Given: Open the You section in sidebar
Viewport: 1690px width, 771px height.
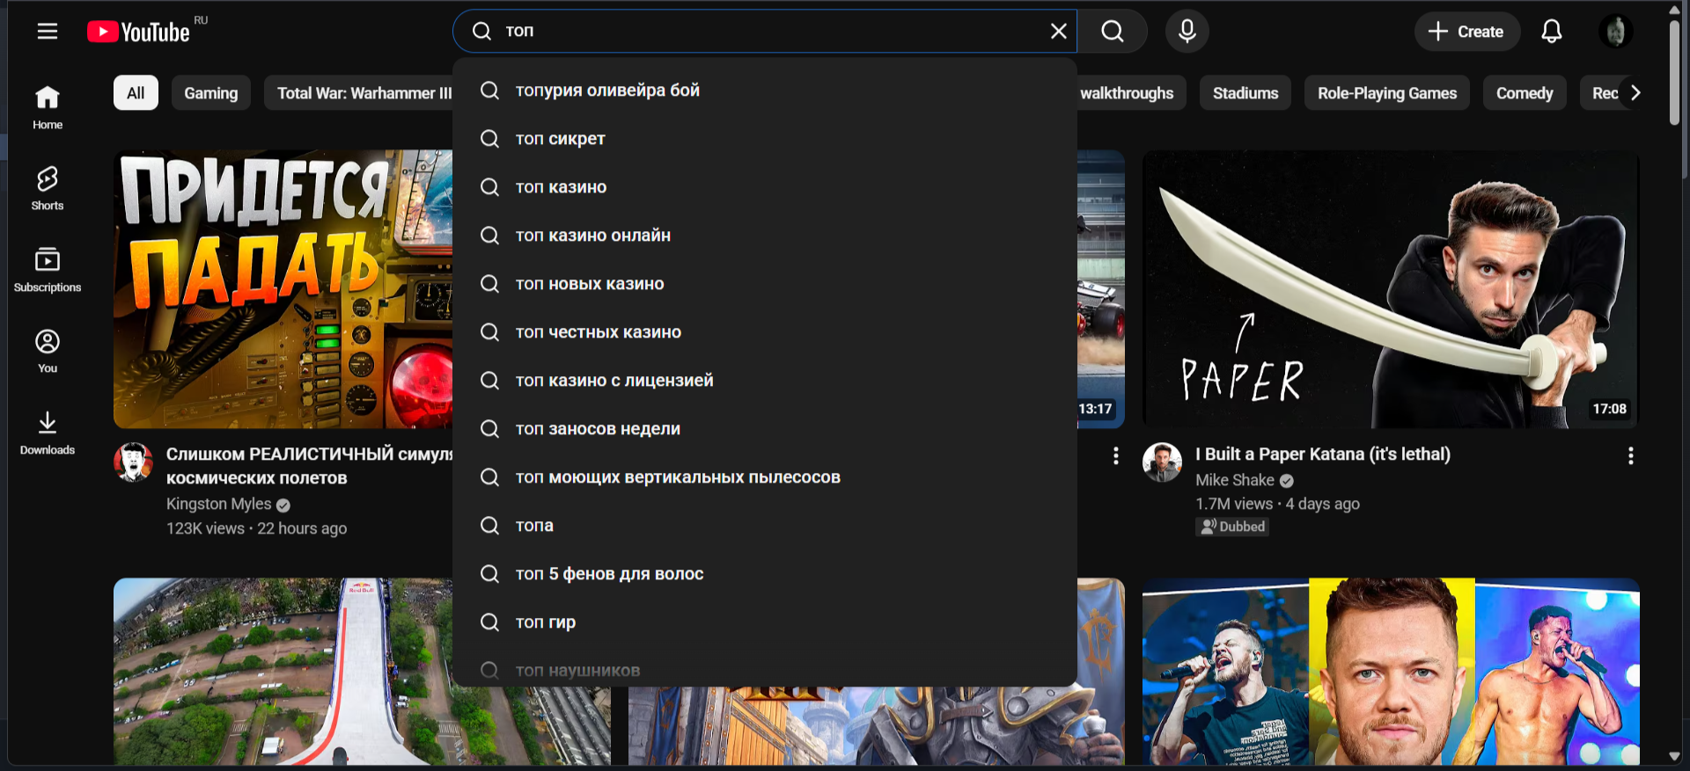Looking at the screenshot, I should click(48, 351).
